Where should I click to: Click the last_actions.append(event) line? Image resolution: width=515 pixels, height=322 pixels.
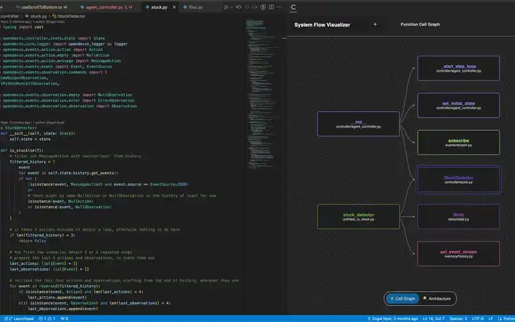tap(57, 297)
